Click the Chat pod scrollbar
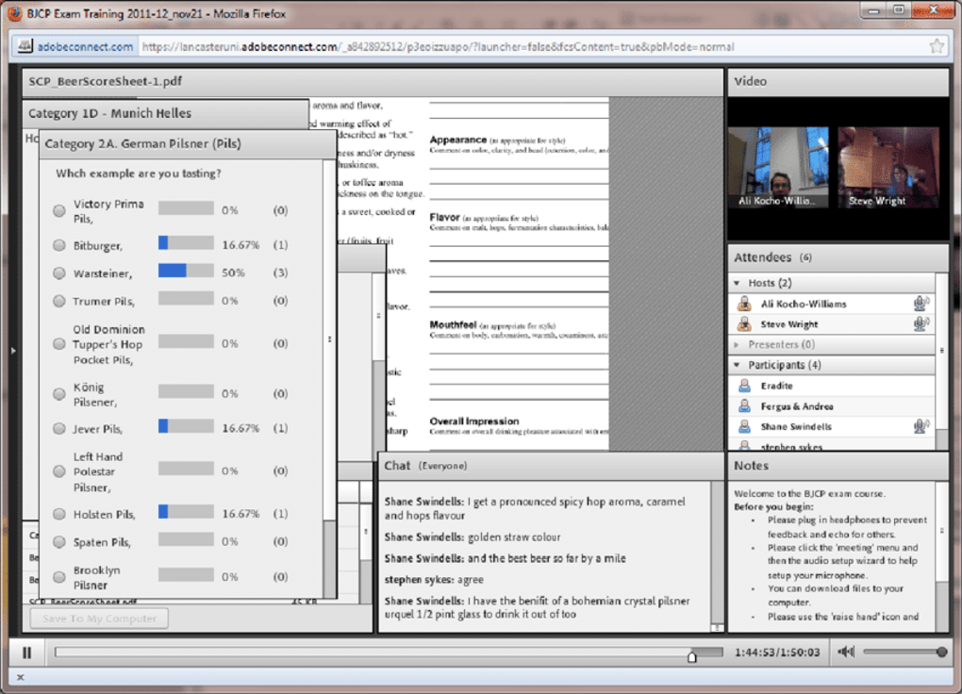Image resolution: width=962 pixels, height=694 pixels. (717, 555)
